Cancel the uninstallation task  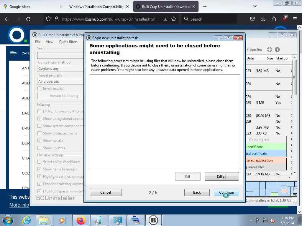coord(106,192)
